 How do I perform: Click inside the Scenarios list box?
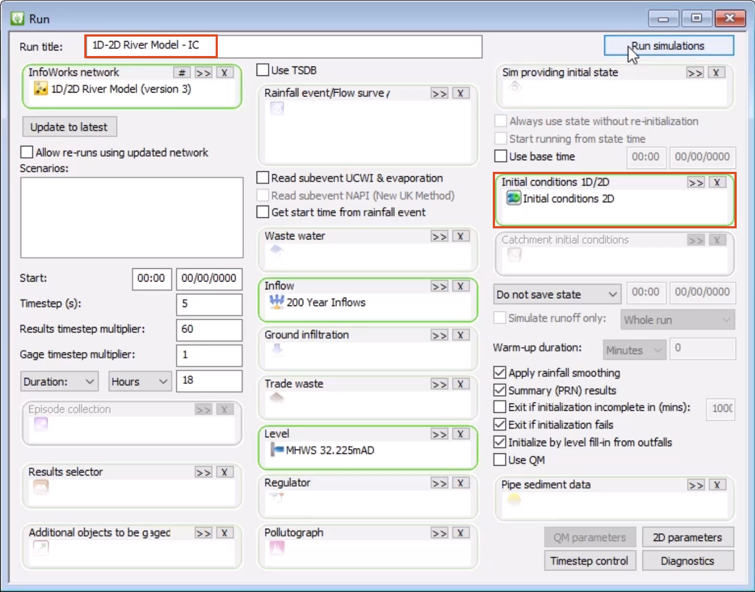[132, 217]
